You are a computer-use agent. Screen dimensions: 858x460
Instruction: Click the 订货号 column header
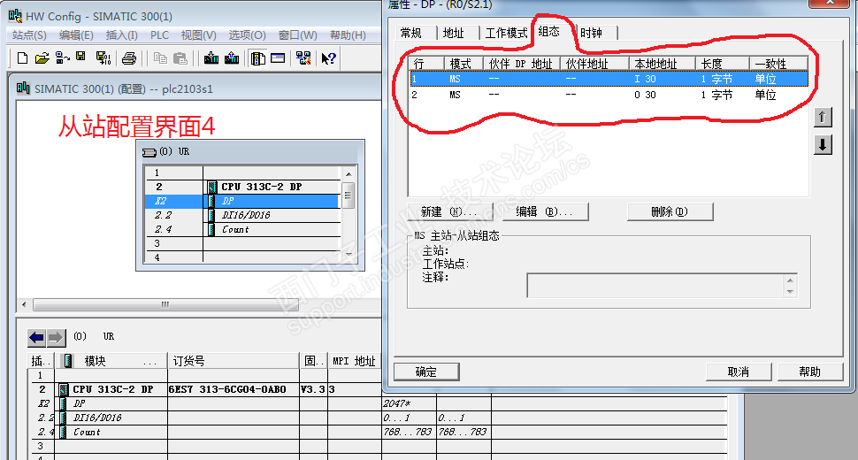(234, 361)
